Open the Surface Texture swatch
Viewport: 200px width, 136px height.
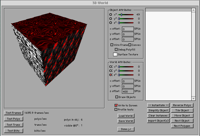115,55
